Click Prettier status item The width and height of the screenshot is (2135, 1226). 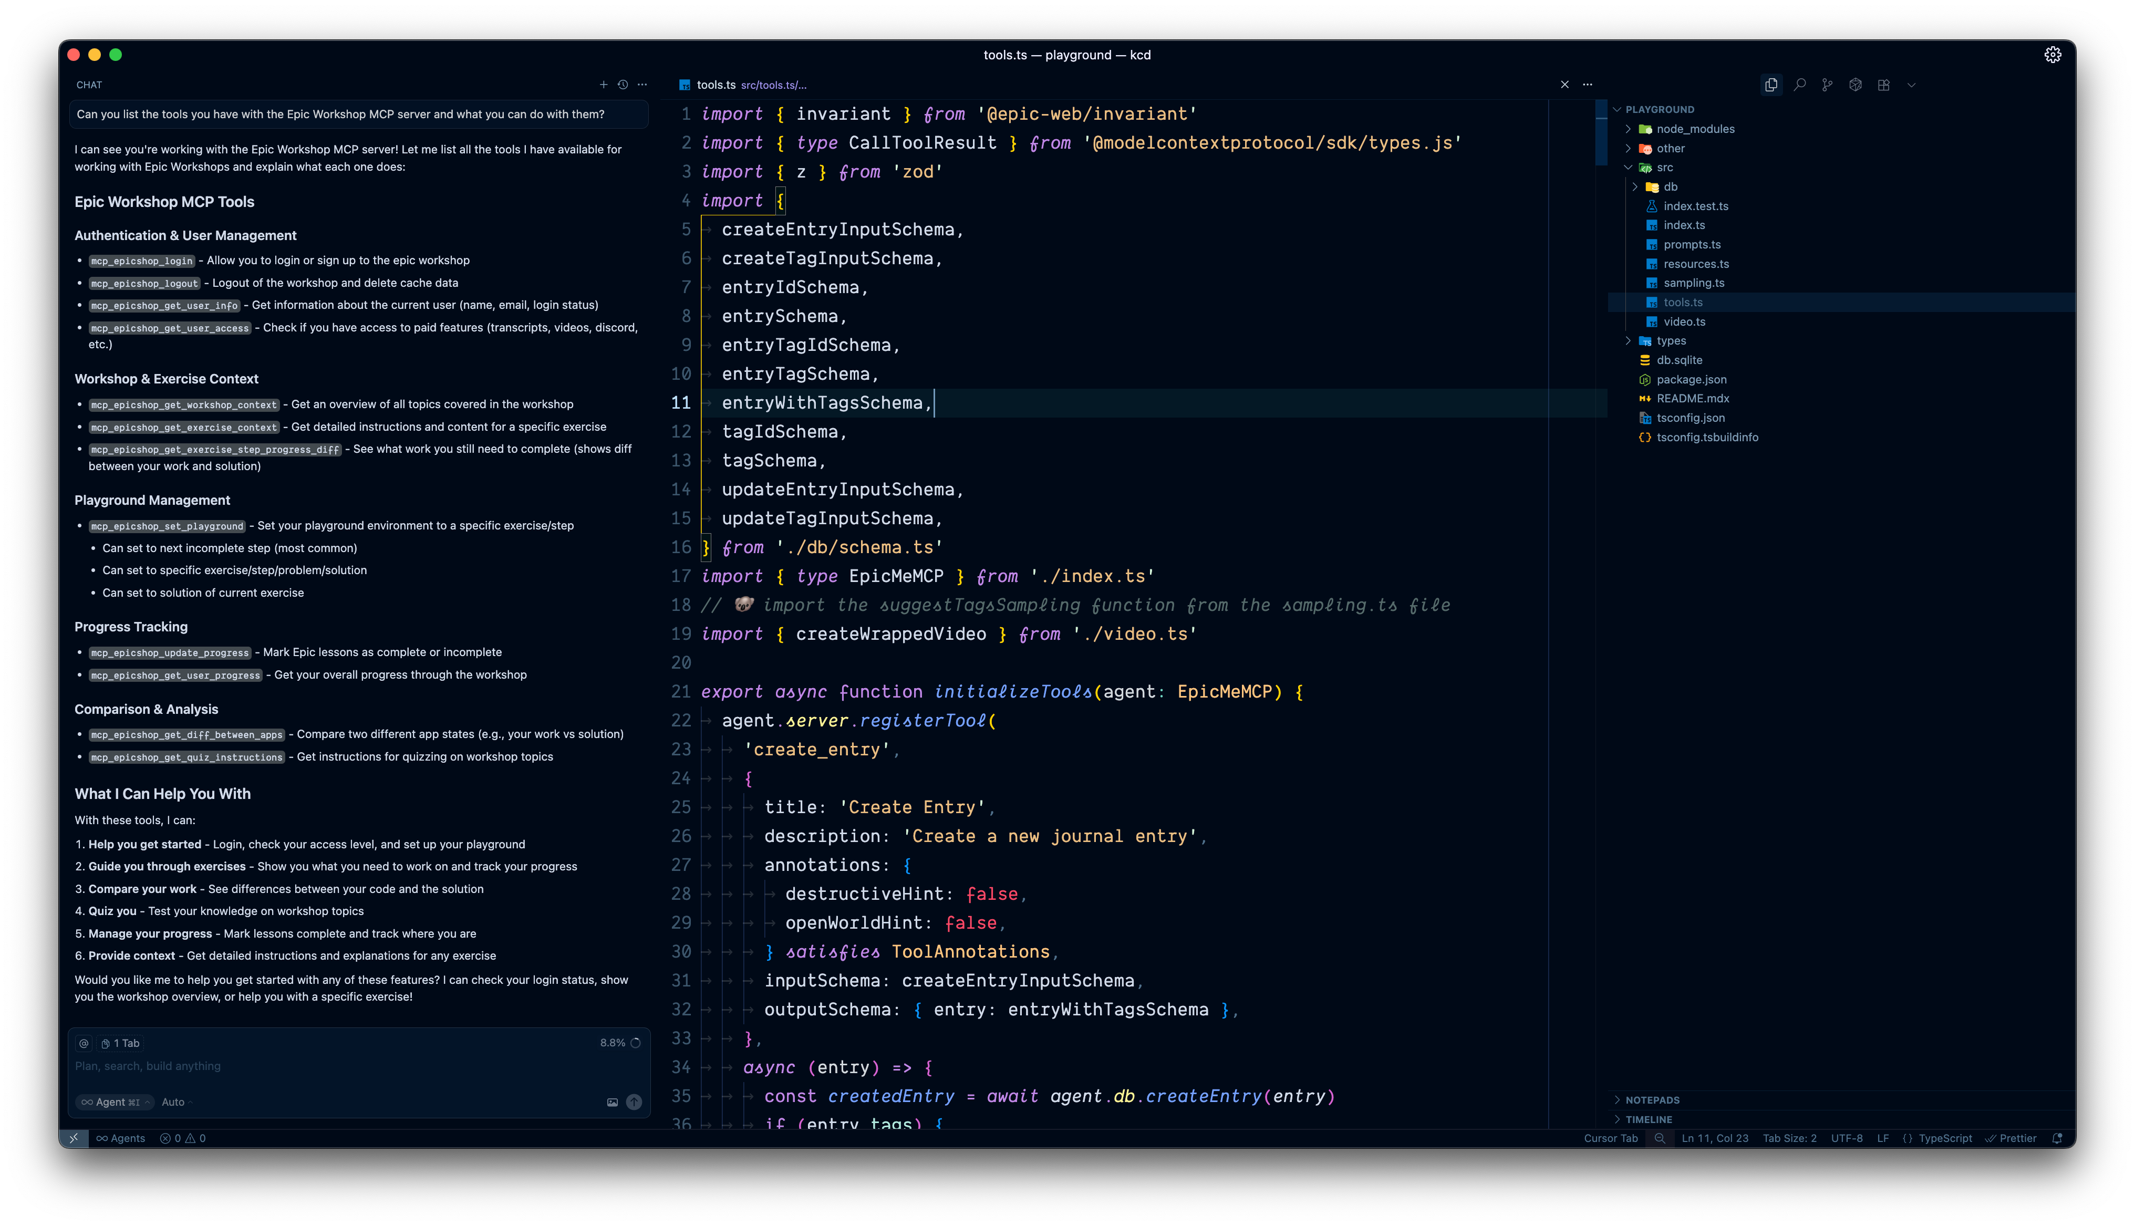2011,1138
